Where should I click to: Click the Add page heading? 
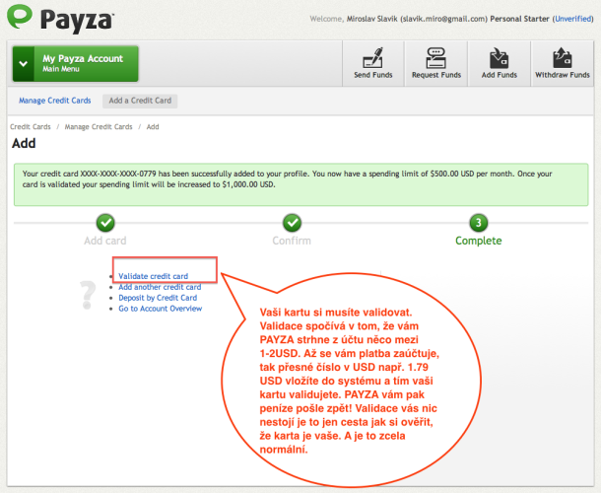pos(24,143)
